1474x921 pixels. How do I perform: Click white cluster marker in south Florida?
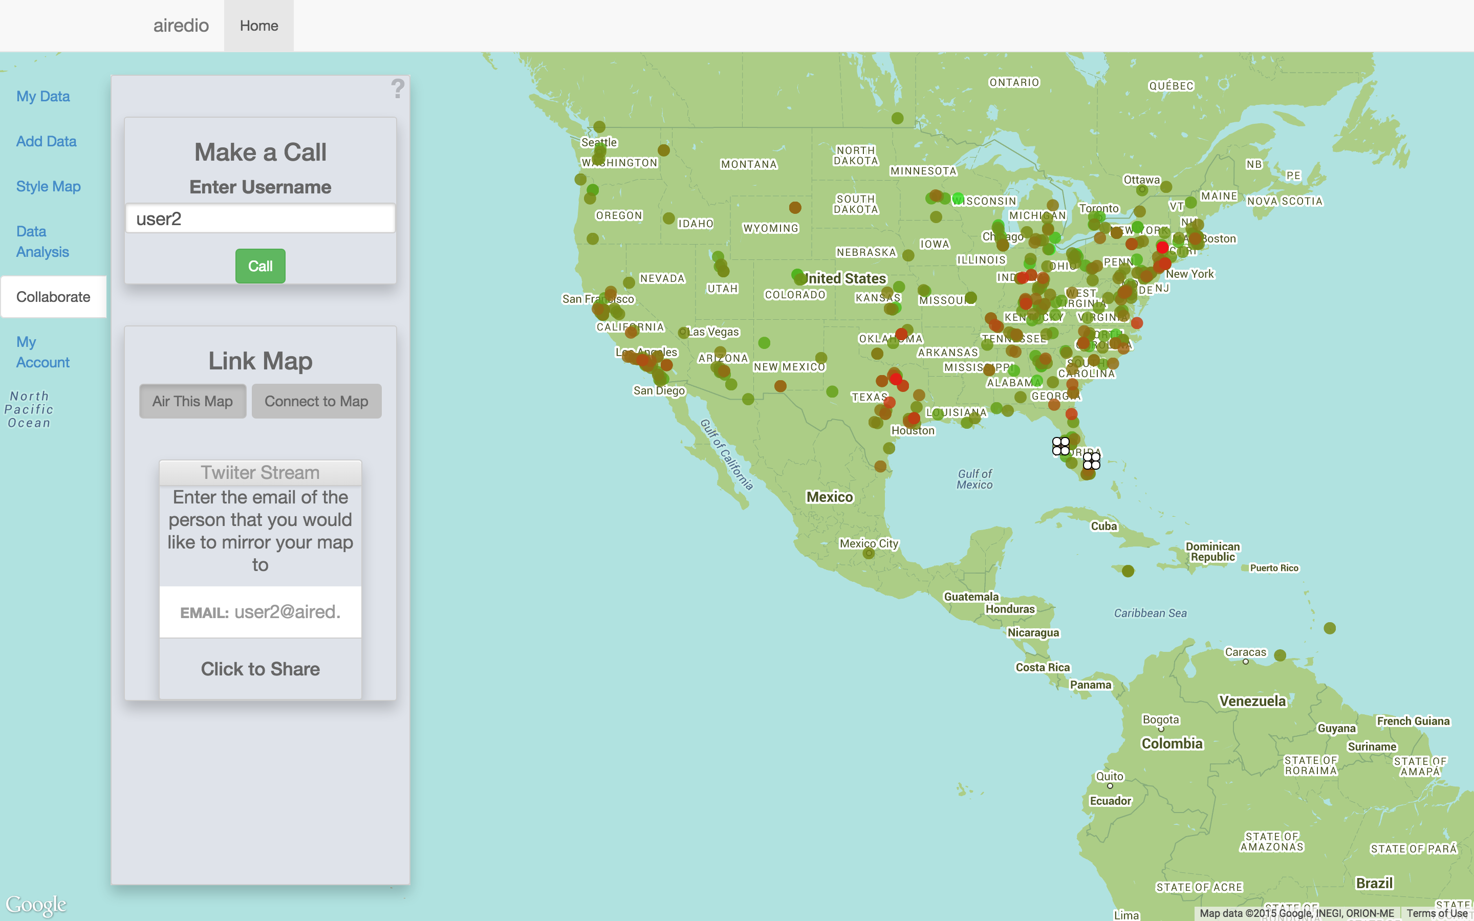1092,461
